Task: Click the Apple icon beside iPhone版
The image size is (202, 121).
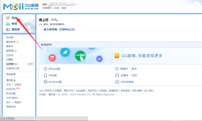Action: (x=46, y=69)
